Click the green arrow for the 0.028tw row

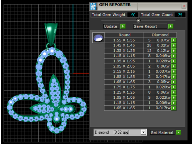tap(174, 61)
